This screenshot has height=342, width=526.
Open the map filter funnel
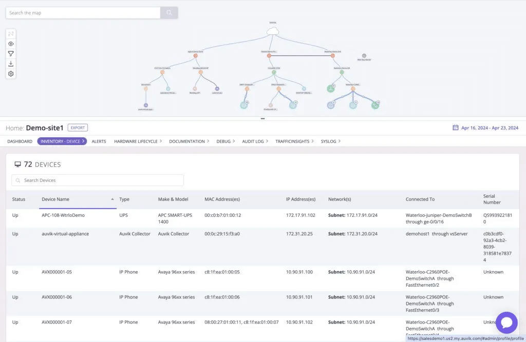pos(11,54)
